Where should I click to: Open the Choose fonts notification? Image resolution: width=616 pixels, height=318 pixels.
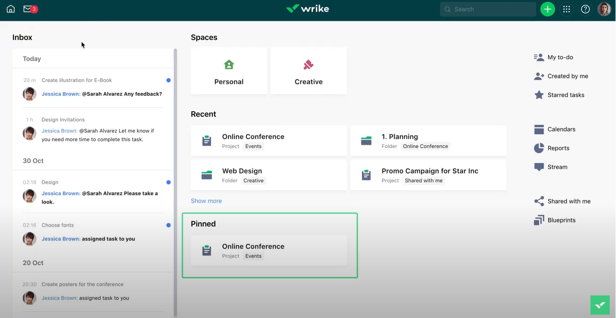point(93,232)
